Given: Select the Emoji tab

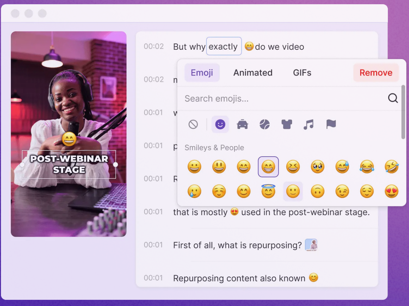Looking at the screenshot, I should coord(202,73).
